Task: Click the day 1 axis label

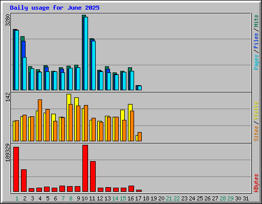Action: (17, 198)
